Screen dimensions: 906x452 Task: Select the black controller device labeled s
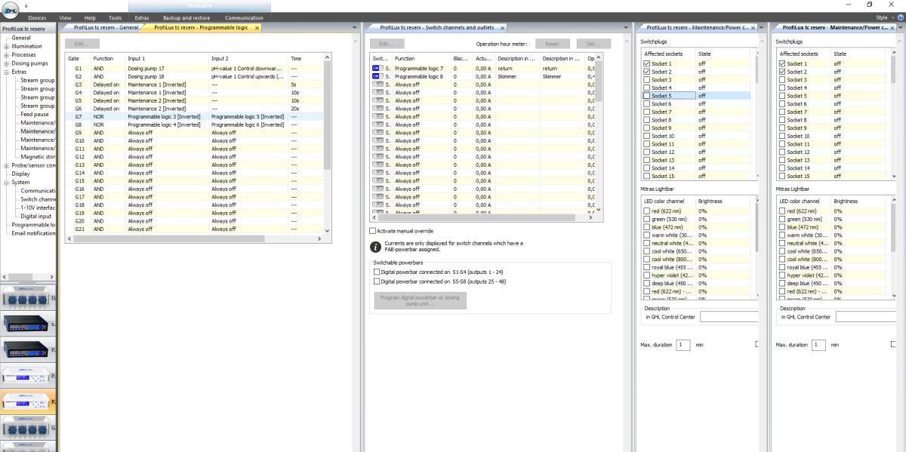point(28,324)
